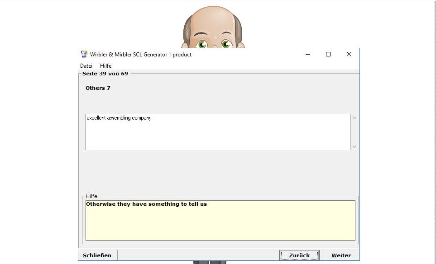Click the text area's scroll down arrow
The height and width of the screenshot is (264, 436).
pyautogui.click(x=354, y=146)
